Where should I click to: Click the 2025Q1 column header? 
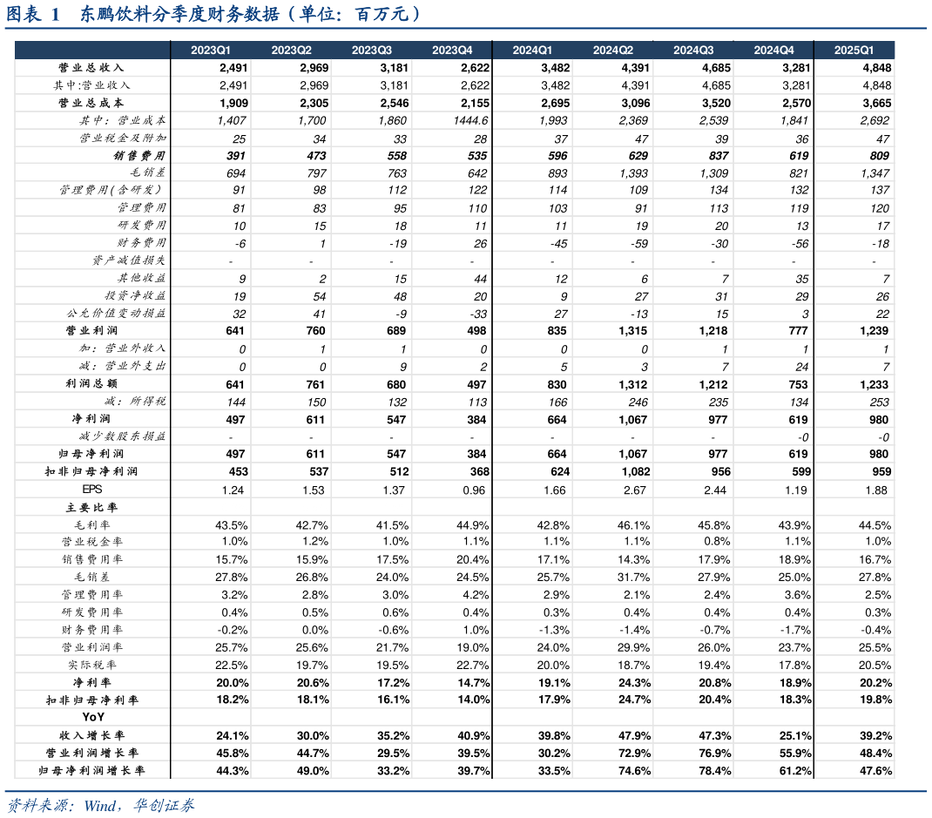(854, 51)
